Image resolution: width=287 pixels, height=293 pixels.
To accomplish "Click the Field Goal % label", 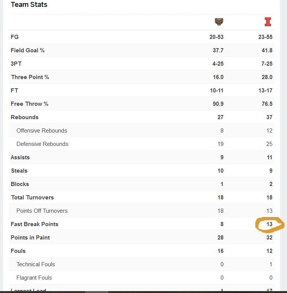I will (28, 50).
